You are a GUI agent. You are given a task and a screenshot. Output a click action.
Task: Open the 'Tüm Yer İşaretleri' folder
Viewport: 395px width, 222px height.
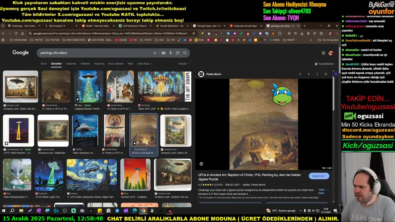(328, 40)
